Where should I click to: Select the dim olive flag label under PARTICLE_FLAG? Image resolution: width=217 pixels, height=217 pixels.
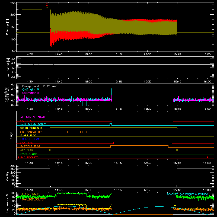point(27,150)
